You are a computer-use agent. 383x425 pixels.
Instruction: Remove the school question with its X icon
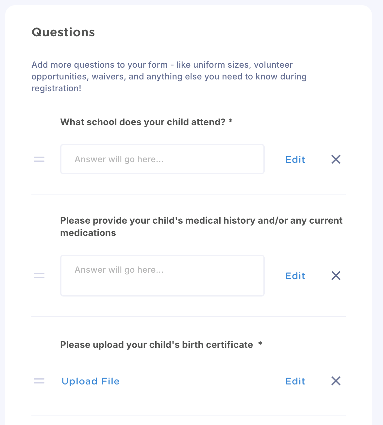click(336, 159)
